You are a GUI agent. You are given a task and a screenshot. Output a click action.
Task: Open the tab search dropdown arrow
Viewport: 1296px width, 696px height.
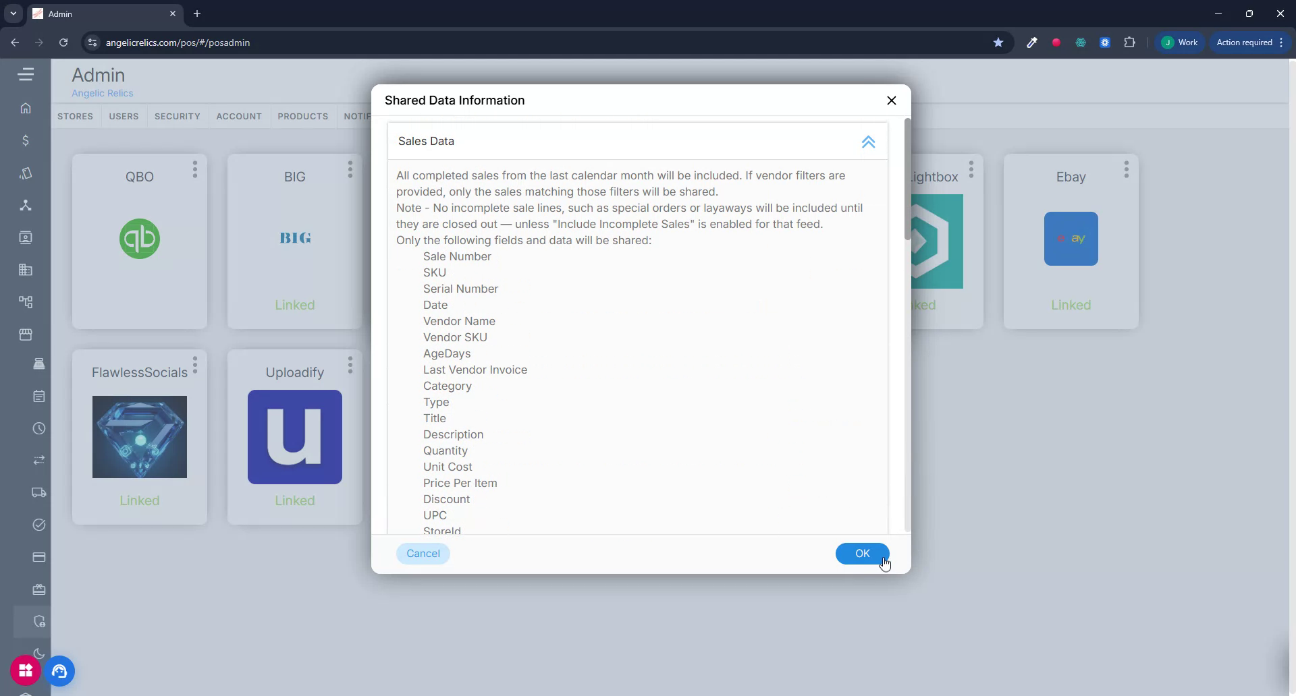click(x=13, y=13)
